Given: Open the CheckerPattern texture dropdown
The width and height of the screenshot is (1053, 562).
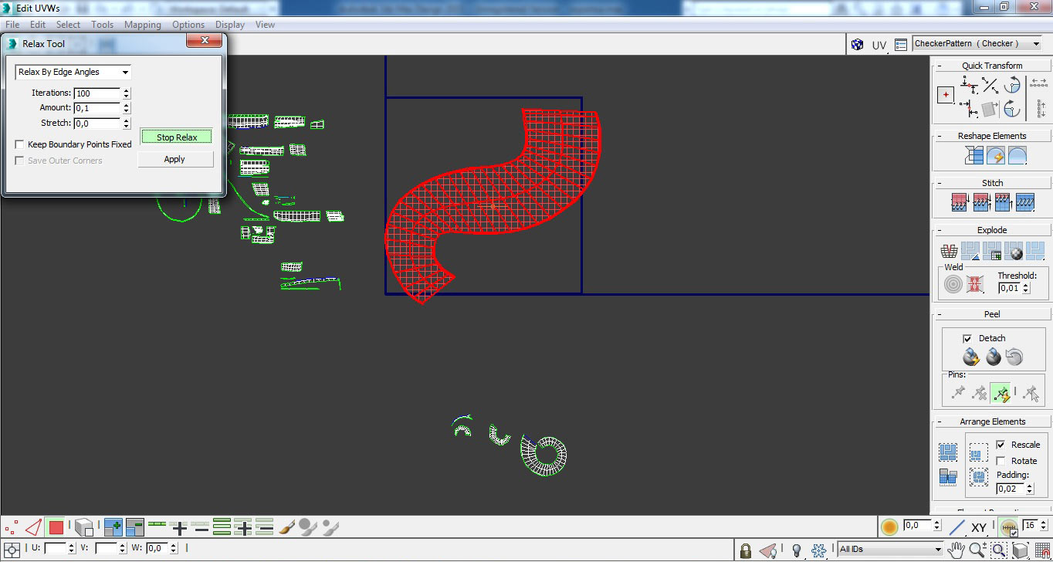Looking at the screenshot, I should [x=977, y=44].
